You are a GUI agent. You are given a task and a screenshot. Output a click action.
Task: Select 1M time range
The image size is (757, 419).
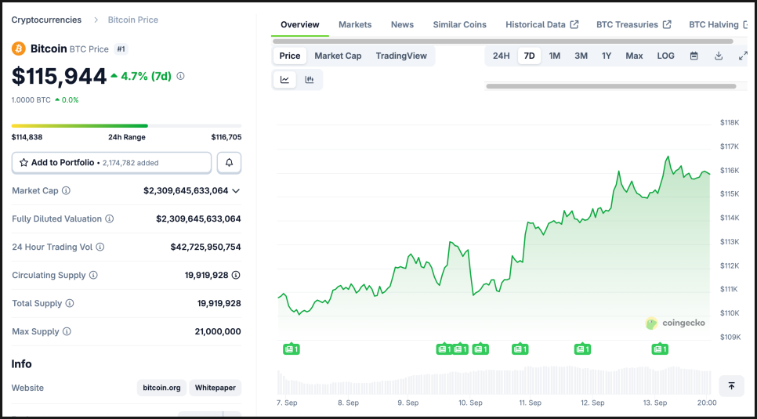tap(555, 56)
